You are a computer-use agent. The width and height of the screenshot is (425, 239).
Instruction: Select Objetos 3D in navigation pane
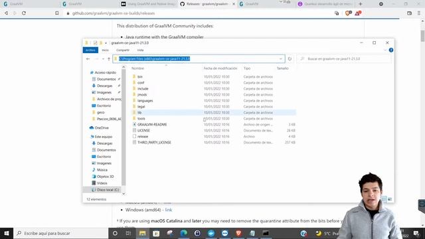(105, 177)
